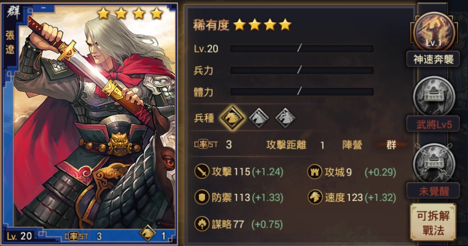Tap the 神速奔襲 skill name label
Viewport: 468px width, 246px height.
(433, 59)
